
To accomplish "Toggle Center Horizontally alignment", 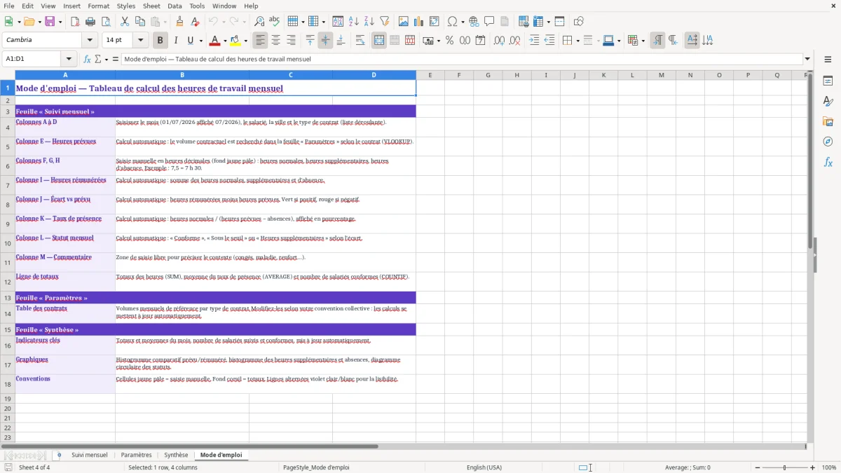I will tap(275, 41).
